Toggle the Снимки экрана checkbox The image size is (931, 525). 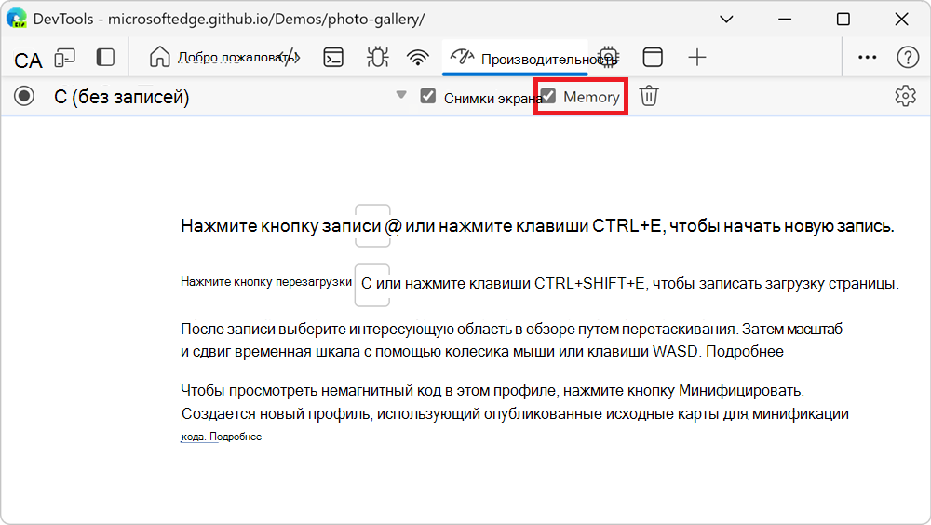pyautogui.click(x=427, y=96)
